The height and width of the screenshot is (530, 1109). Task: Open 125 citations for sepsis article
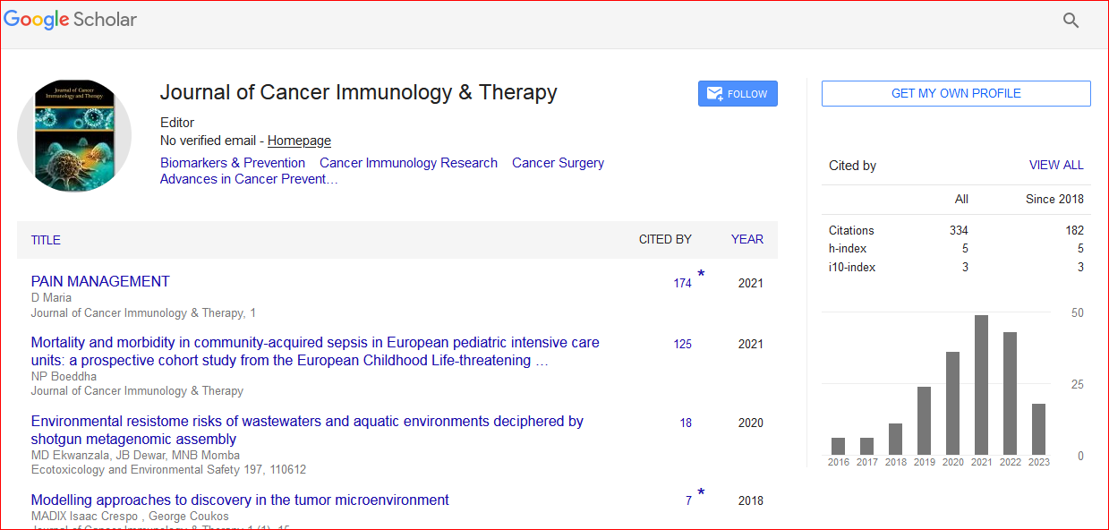tap(682, 344)
